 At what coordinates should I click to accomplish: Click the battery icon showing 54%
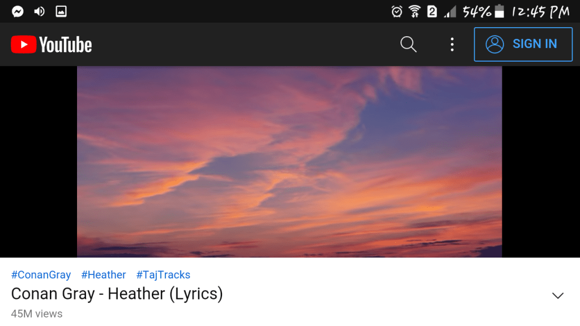[x=499, y=11]
